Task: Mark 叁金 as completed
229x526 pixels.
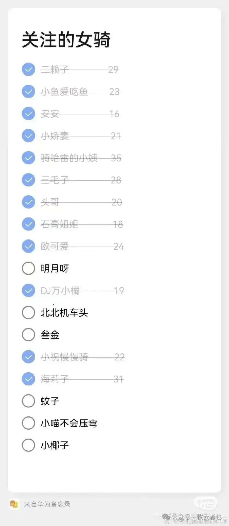Action: tap(28, 335)
